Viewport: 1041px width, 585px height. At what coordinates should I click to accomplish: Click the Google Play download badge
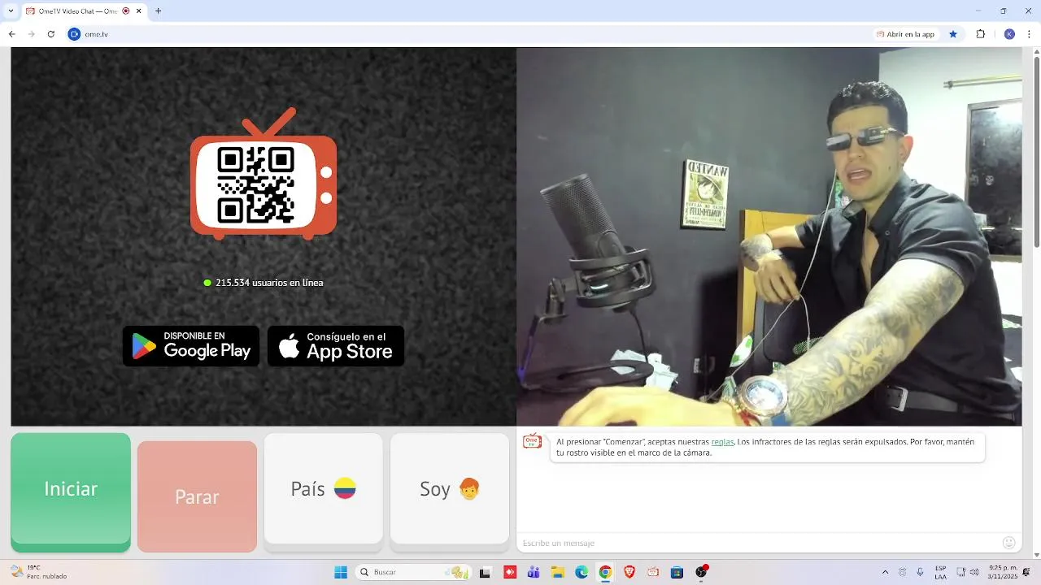click(191, 346)
